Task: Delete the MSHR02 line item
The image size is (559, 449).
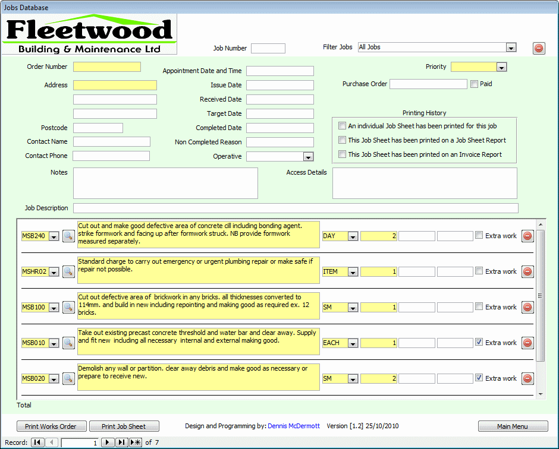Action: [x=527, y=271]
